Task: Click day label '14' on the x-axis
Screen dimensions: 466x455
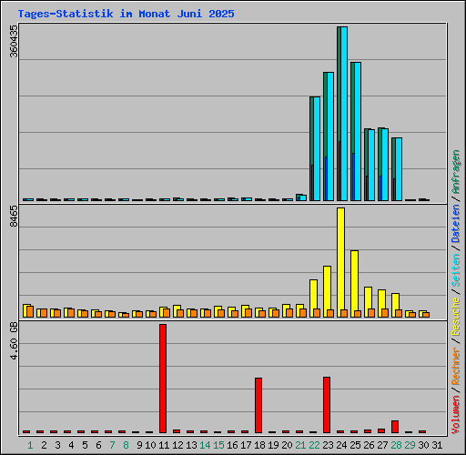Action: (x=205, y=445)
